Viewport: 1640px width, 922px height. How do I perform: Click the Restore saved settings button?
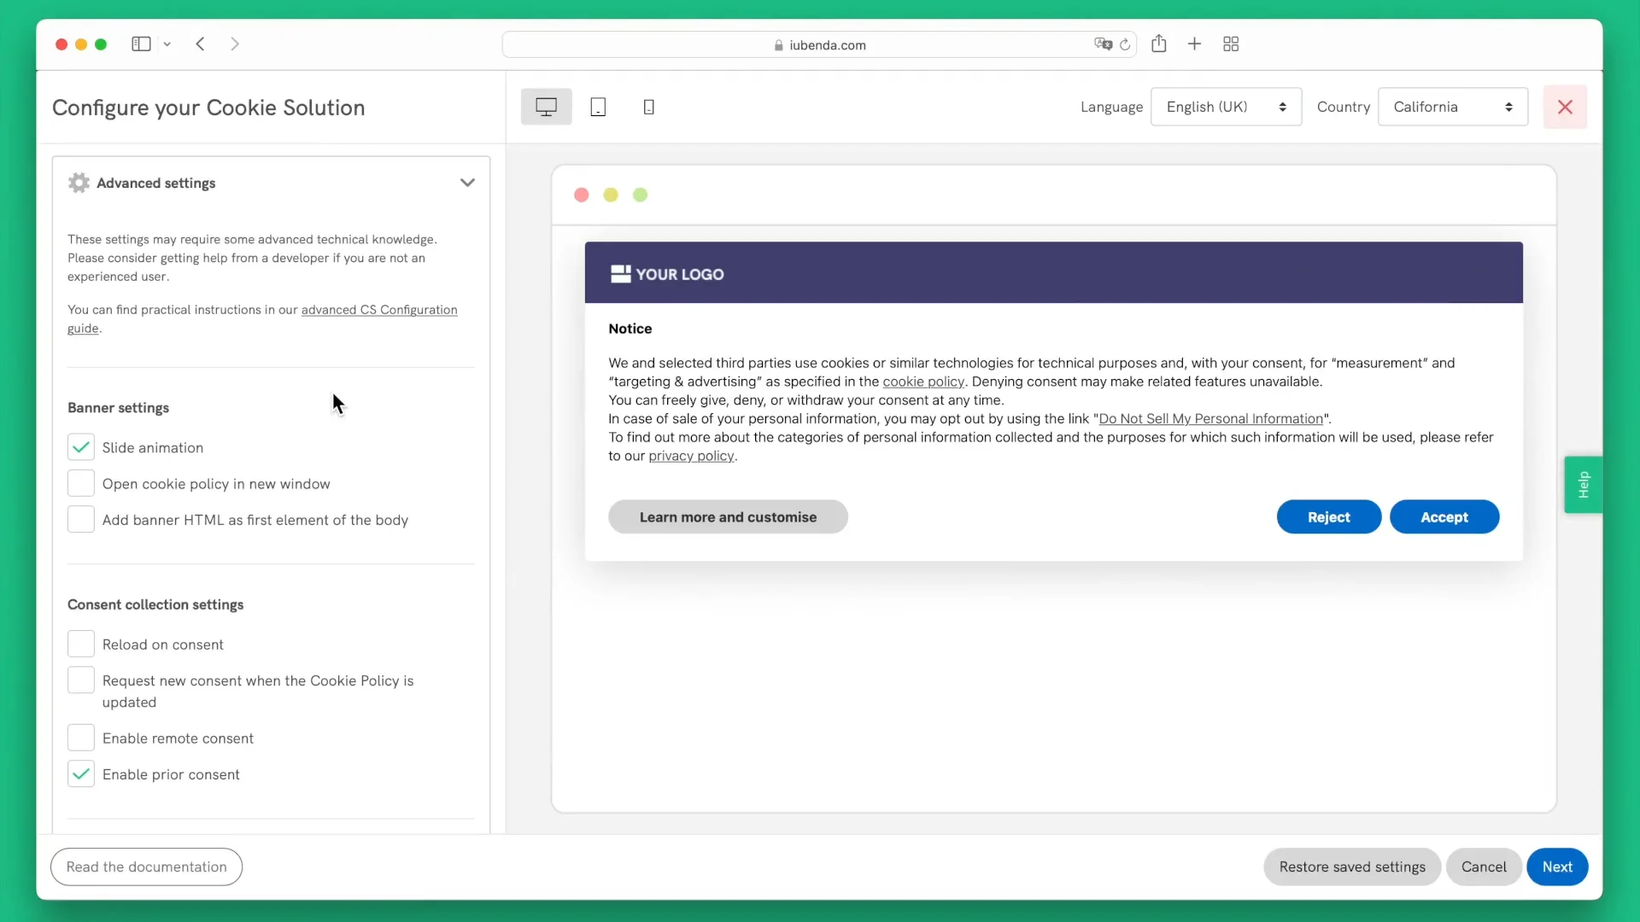tap(1351, 866)
